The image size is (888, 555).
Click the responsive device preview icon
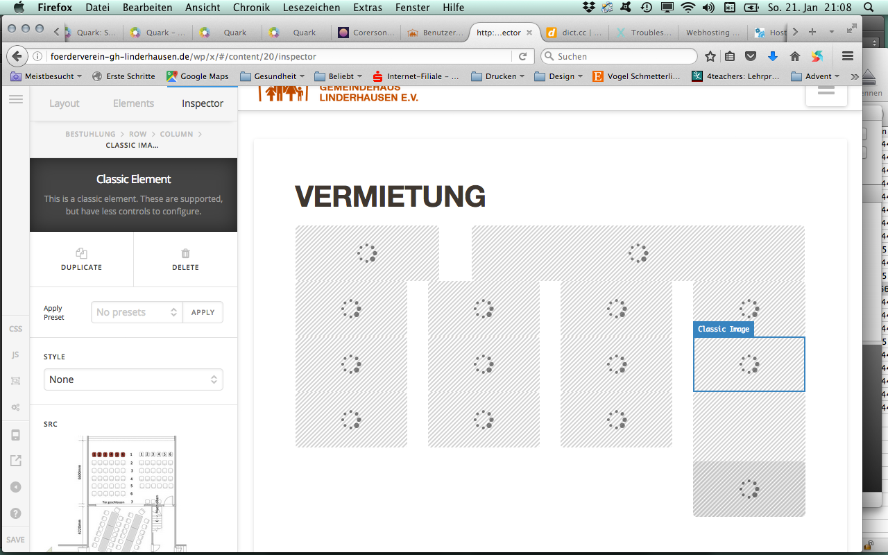pyautogui.click(x=15, y=435)
